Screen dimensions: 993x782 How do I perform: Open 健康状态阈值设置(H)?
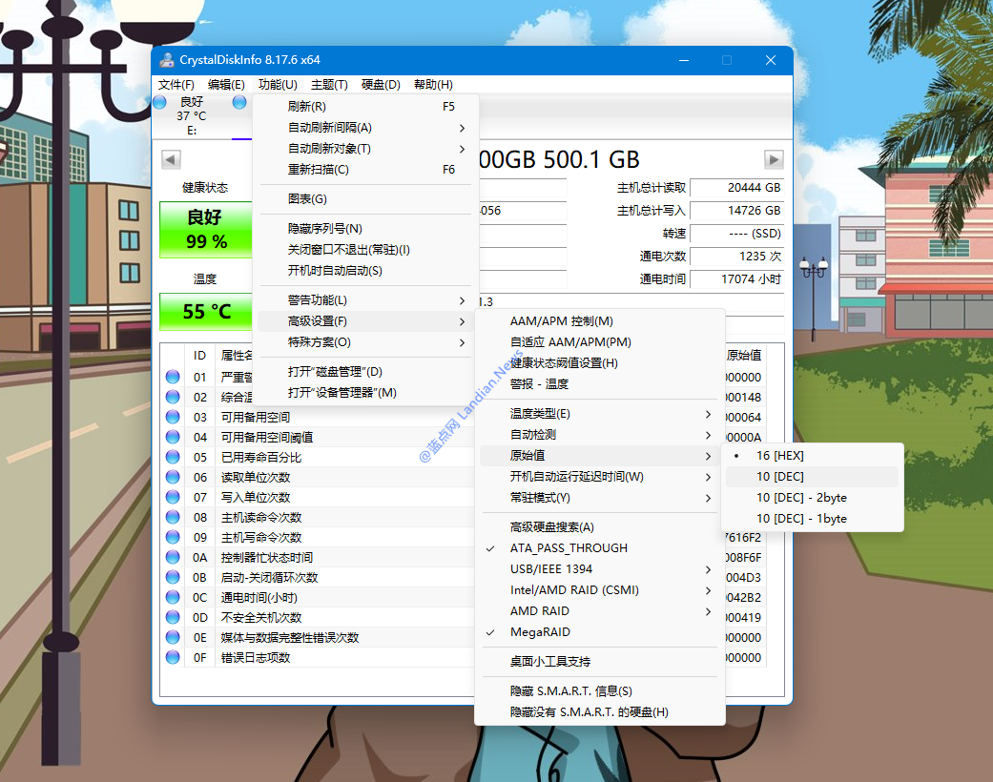click(599, 362)
